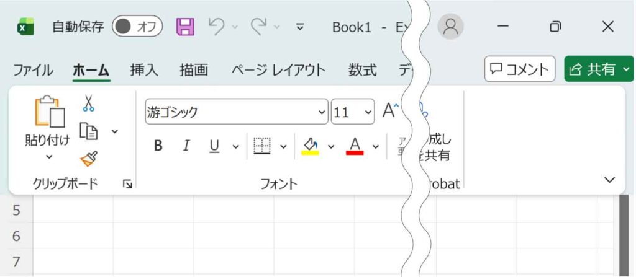Image resolution: width=636 pixels, height=277 pixels.
Task: Apply the red font color A
Action: 355,146
